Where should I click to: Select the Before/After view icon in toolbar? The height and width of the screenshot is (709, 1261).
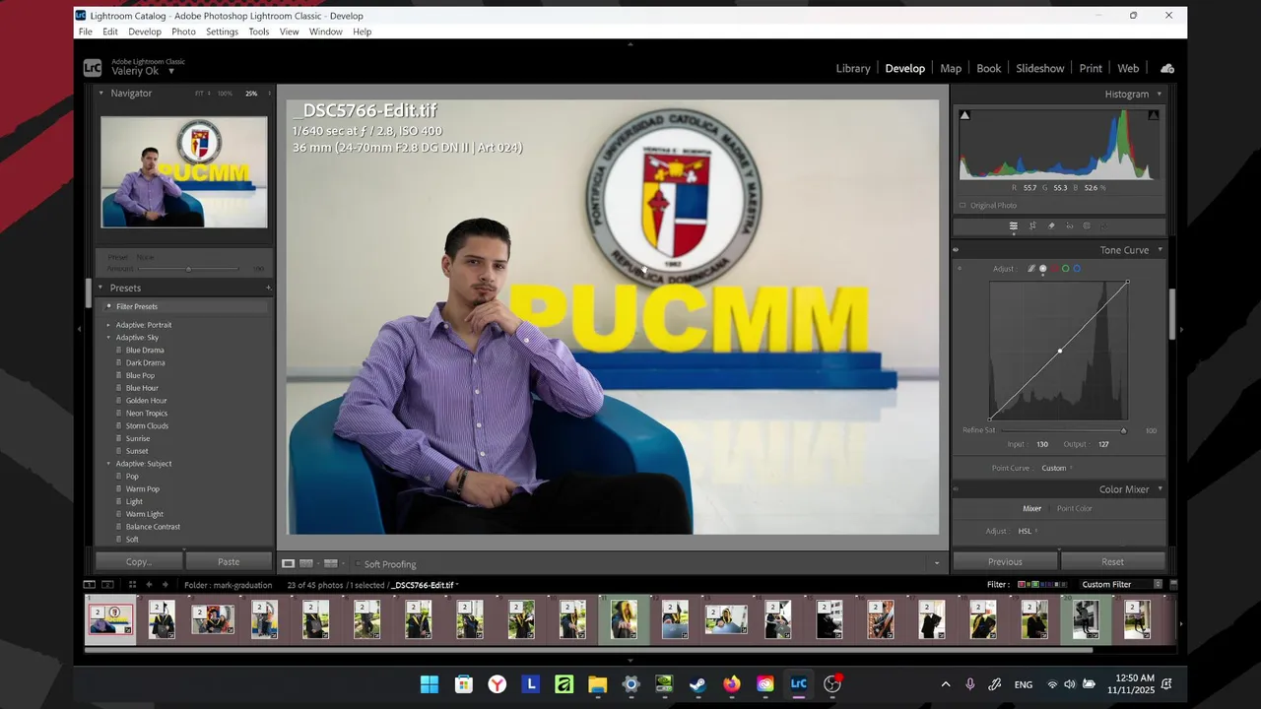(x=330, y=564)
